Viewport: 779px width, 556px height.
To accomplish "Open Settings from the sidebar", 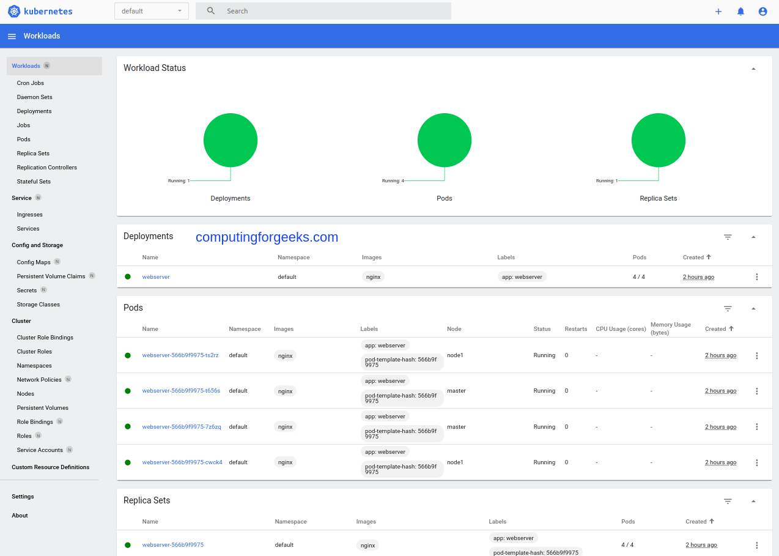I will (x=23, y=496).
